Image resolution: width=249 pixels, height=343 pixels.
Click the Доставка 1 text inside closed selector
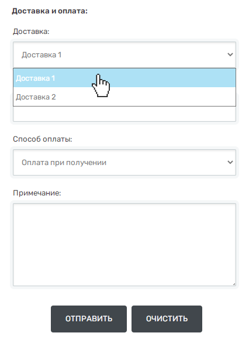pos(41,54)
